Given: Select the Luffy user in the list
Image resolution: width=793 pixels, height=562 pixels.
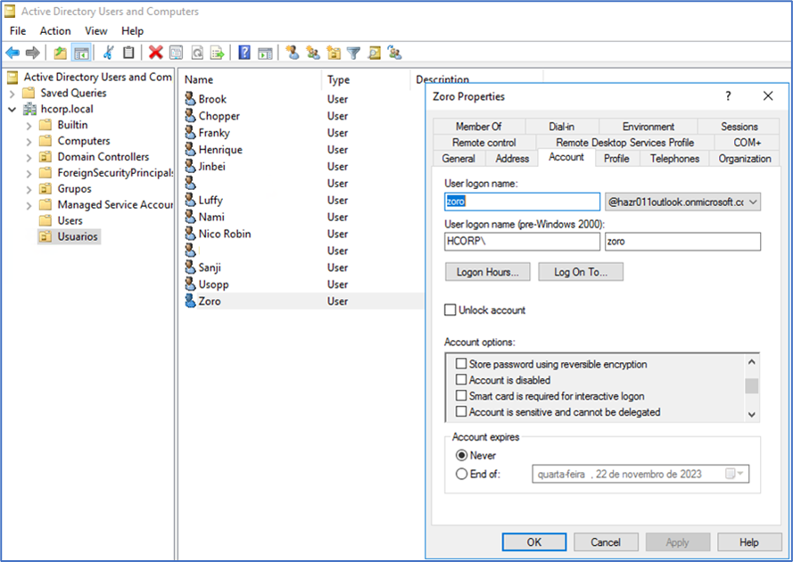Looking at the screenshot, I should click(211, 201).
